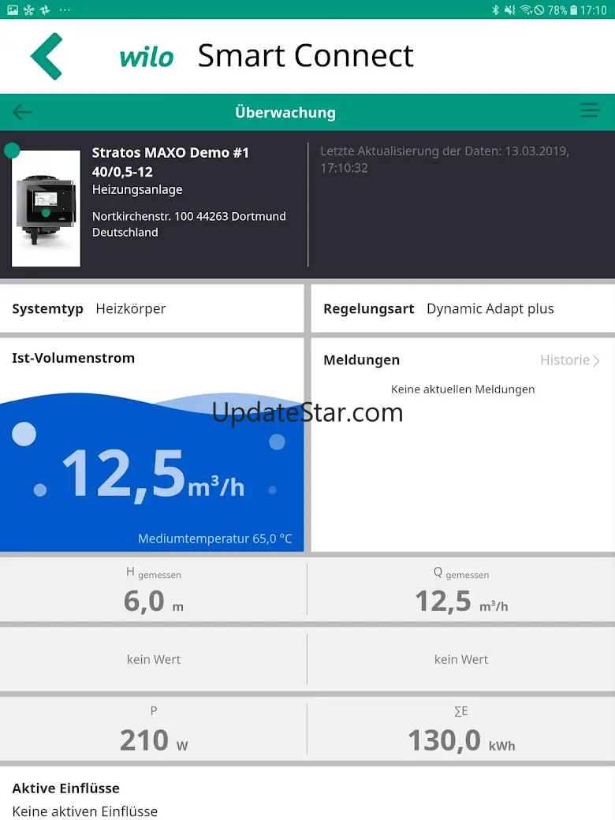
Task: Tap the Nortkirchenstr. 100 address text
Action: [188, 224]
